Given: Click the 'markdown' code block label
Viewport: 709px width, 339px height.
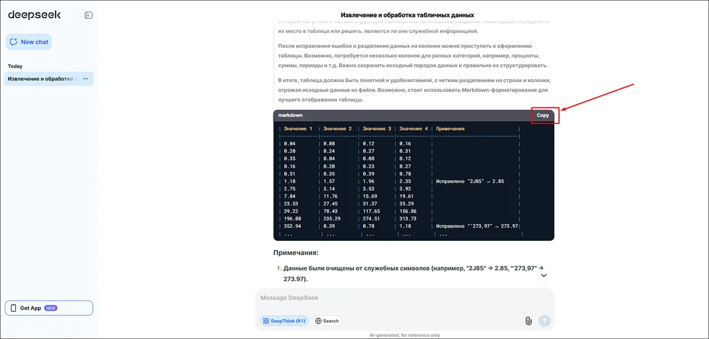Looking at the screenshot, I should (291, 115).
